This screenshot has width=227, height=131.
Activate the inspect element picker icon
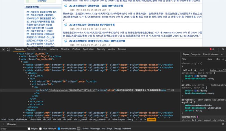point(3,49)
